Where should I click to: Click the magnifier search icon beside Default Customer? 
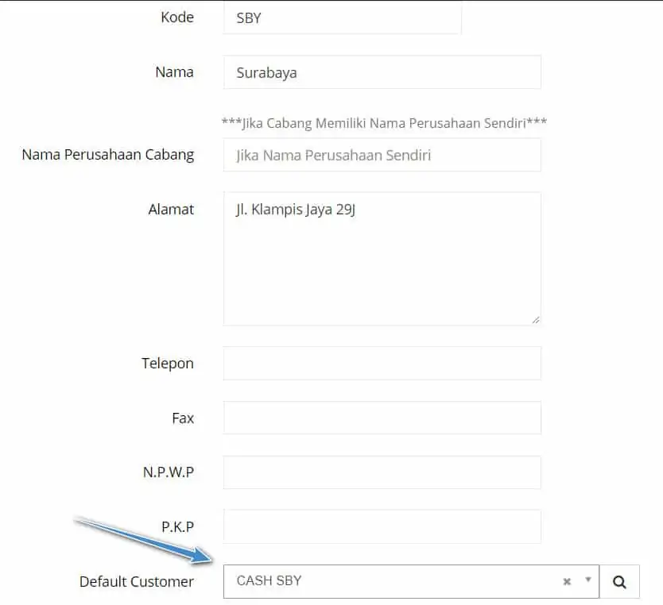[619, 582]
